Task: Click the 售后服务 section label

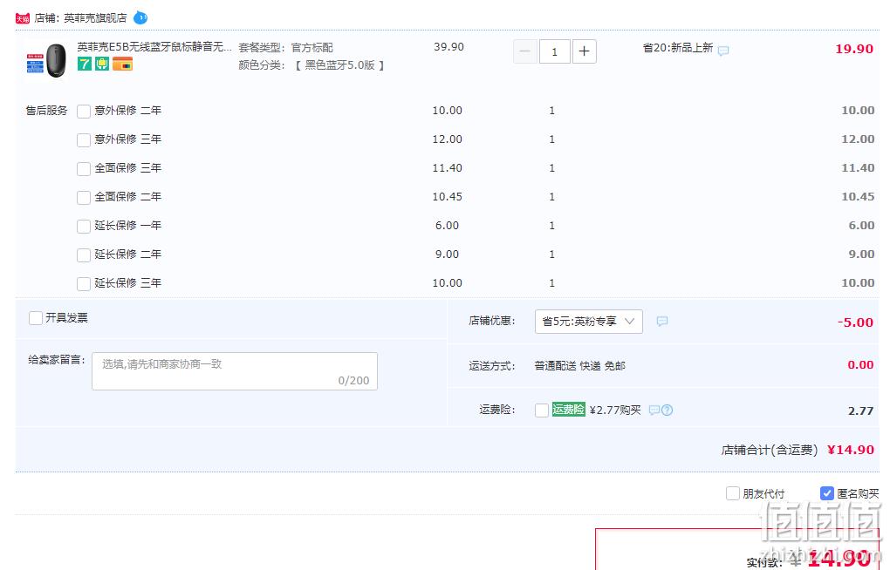Action: coord(46,111)
